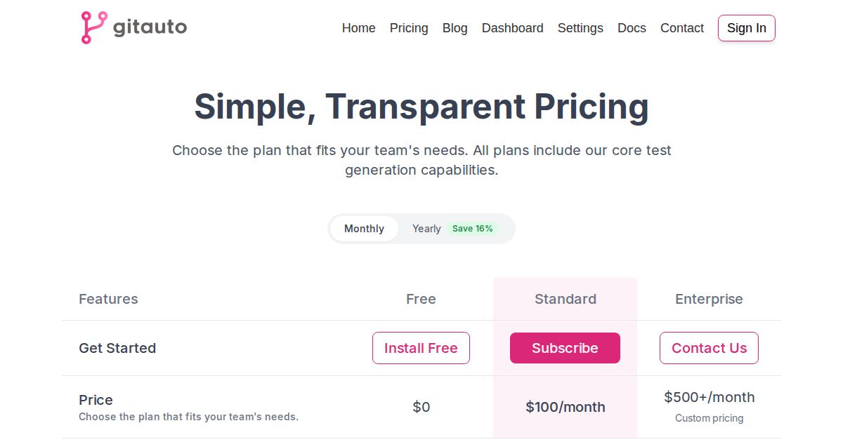This screenshot has height=442, width=843.
Task: Open the Pricing nav link
Action: [409, 28]
